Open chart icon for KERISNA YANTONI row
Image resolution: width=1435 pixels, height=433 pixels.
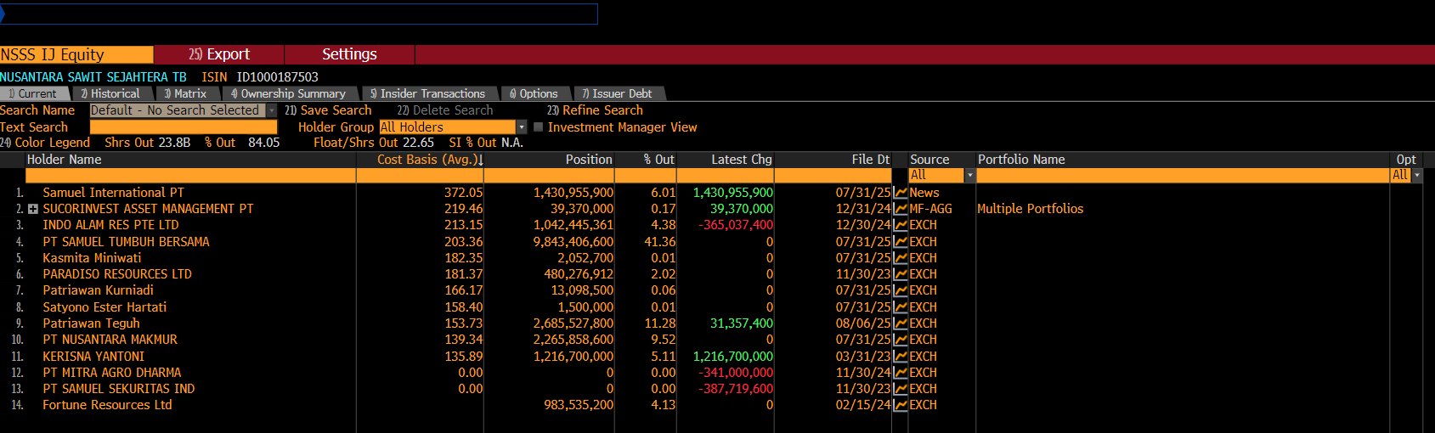[901, 357]
